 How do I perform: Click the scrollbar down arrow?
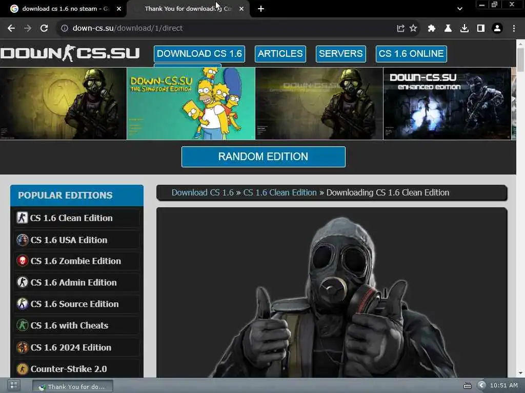click(x=520, y=373)
